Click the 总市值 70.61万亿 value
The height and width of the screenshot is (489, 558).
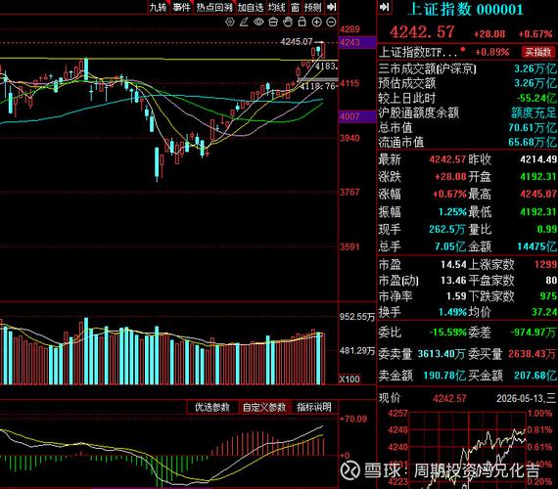533,128
